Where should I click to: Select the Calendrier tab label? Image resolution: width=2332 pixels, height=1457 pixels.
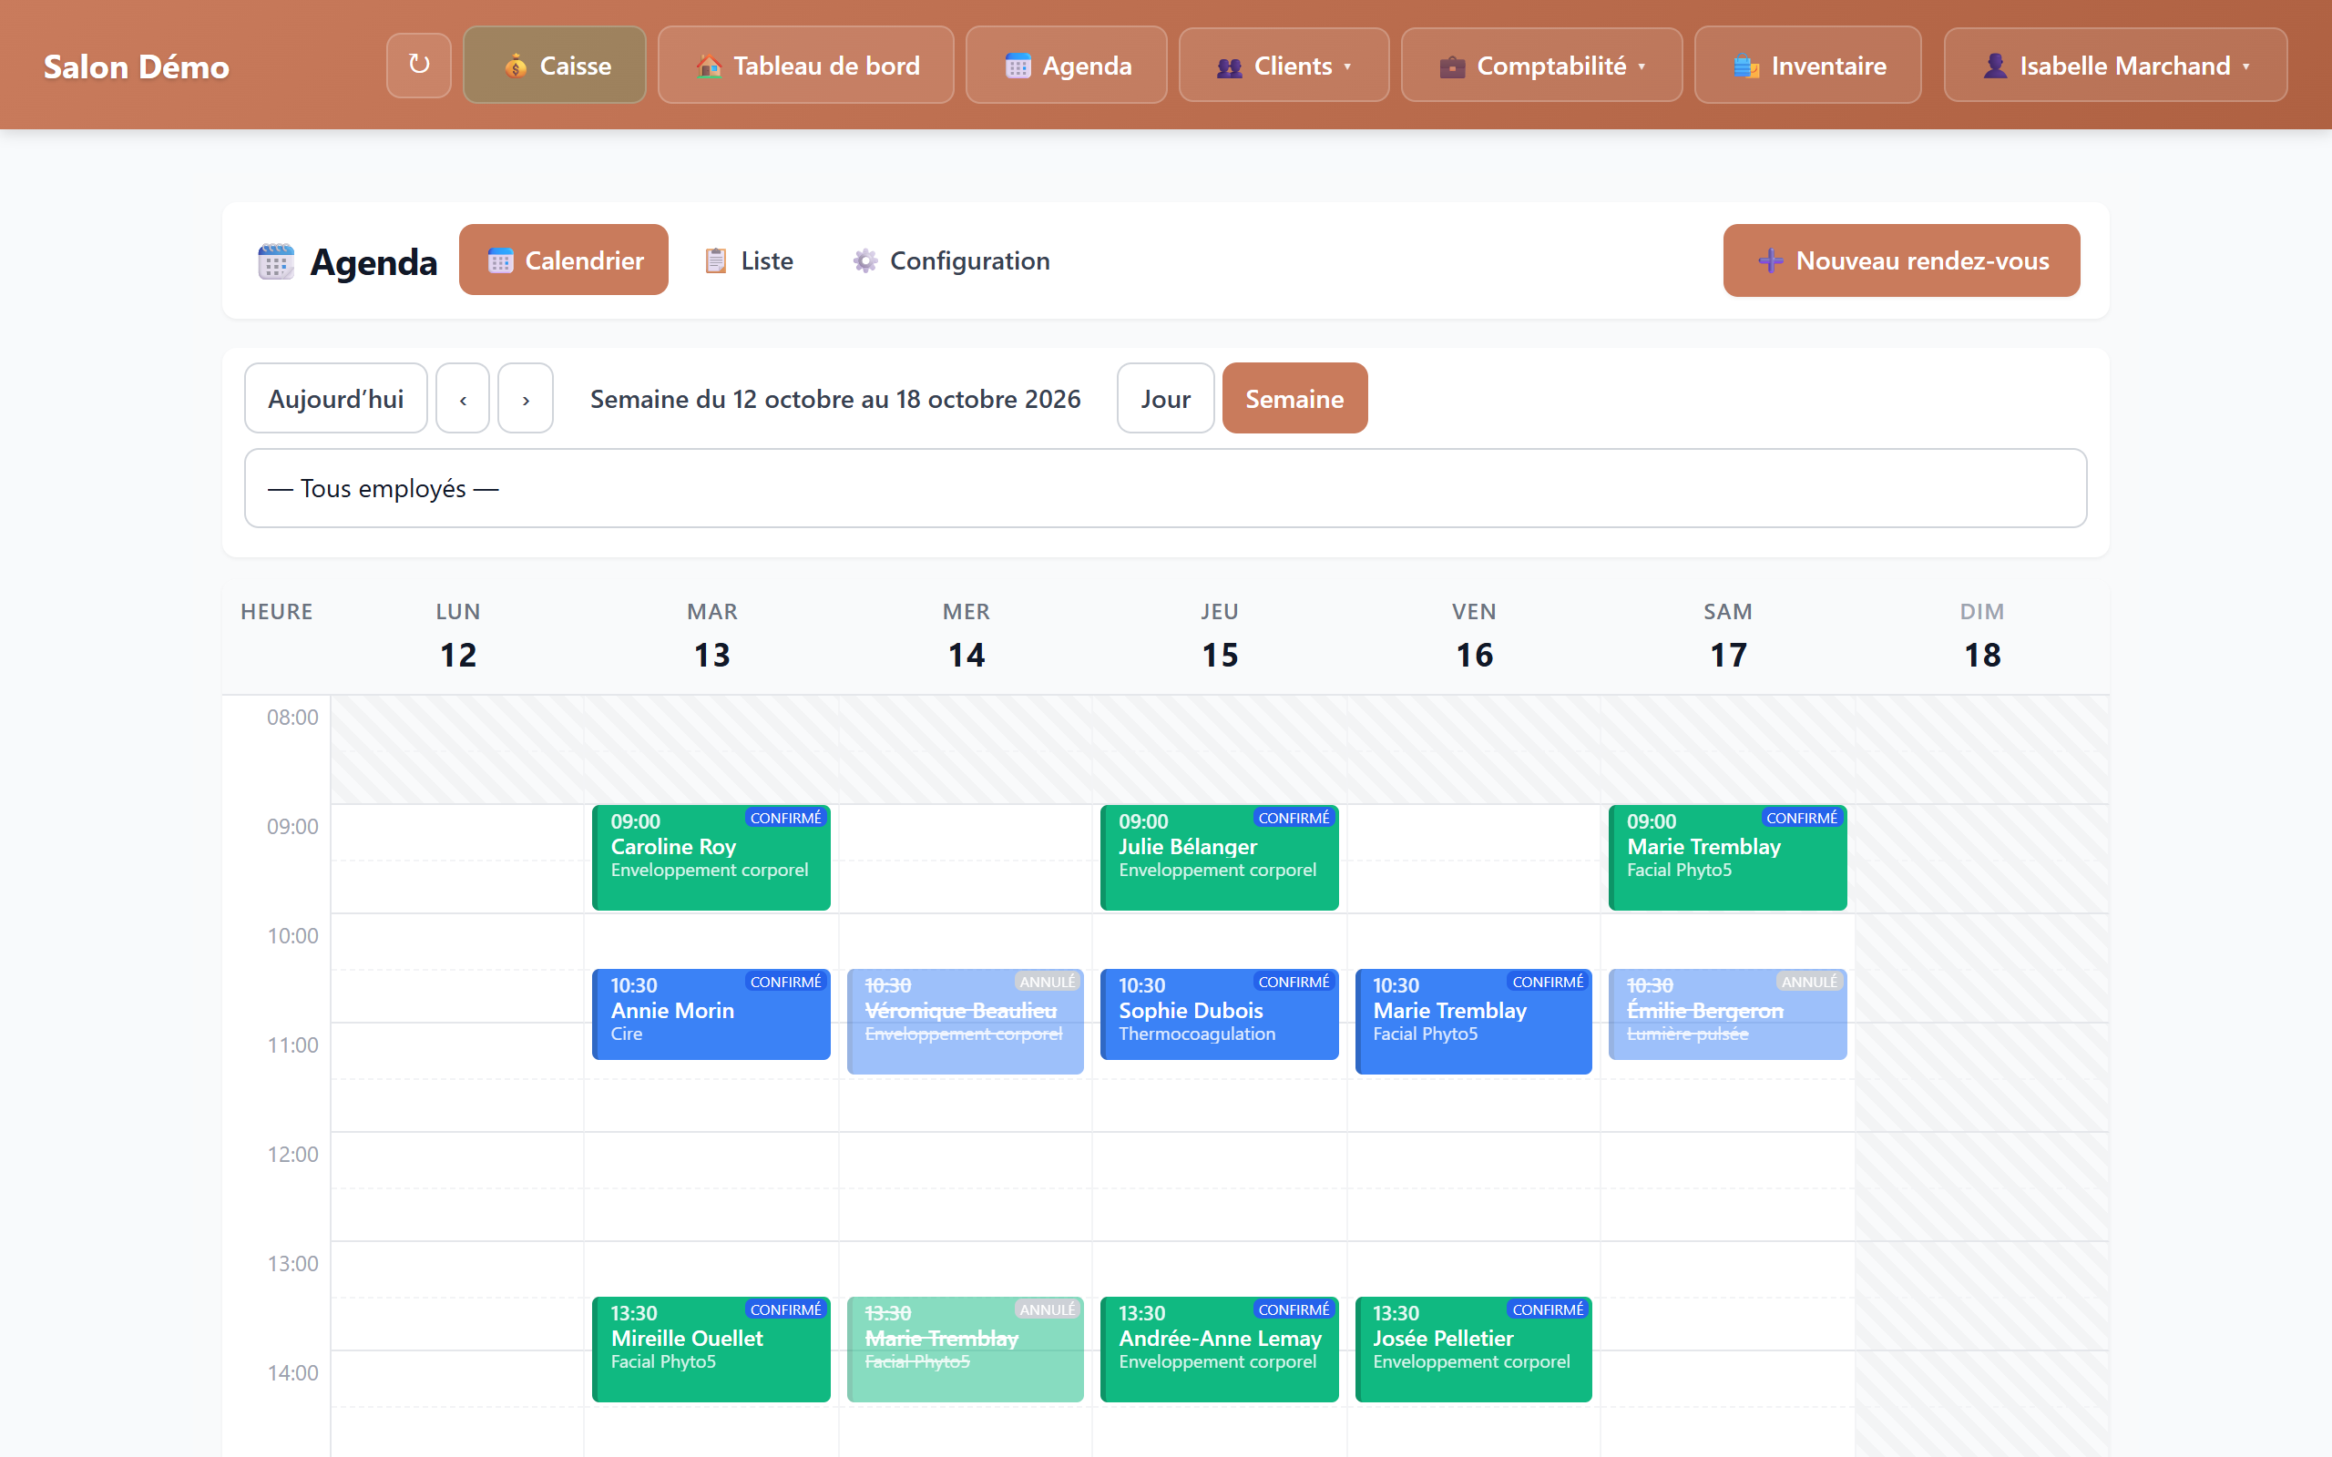point(584,260)
